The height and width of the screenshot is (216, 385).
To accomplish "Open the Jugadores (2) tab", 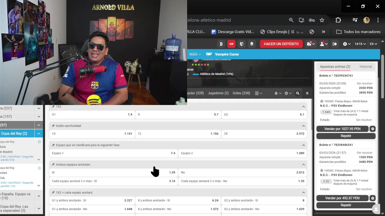I will [x=218, y=93].
